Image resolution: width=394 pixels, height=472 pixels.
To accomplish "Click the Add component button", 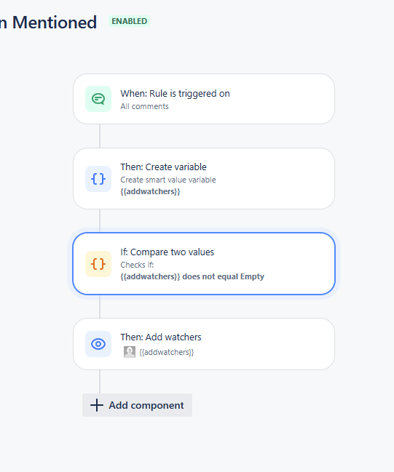I will (x=137, y=405).
